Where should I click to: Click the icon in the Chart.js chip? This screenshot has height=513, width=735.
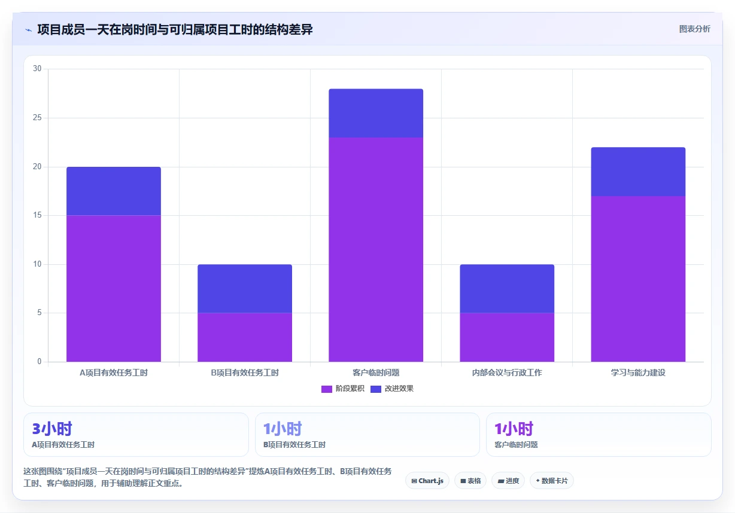(414, 481)
